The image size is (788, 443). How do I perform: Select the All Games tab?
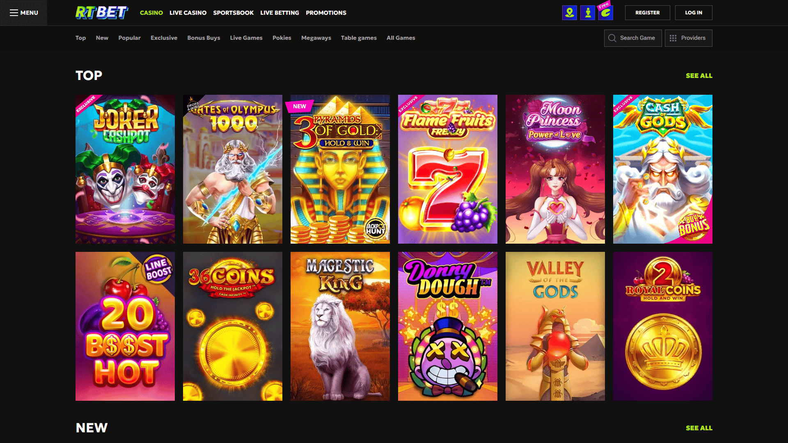(x=401, y=38)
